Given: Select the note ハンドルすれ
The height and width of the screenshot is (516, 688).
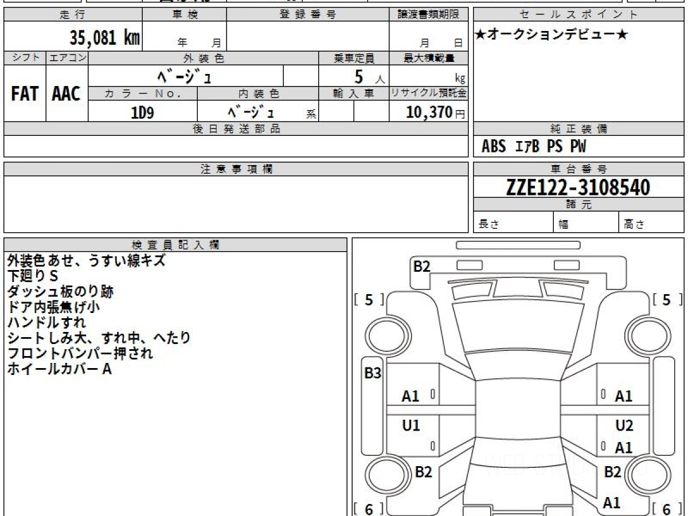Looking at the screenshot, I should coord(46,323).
